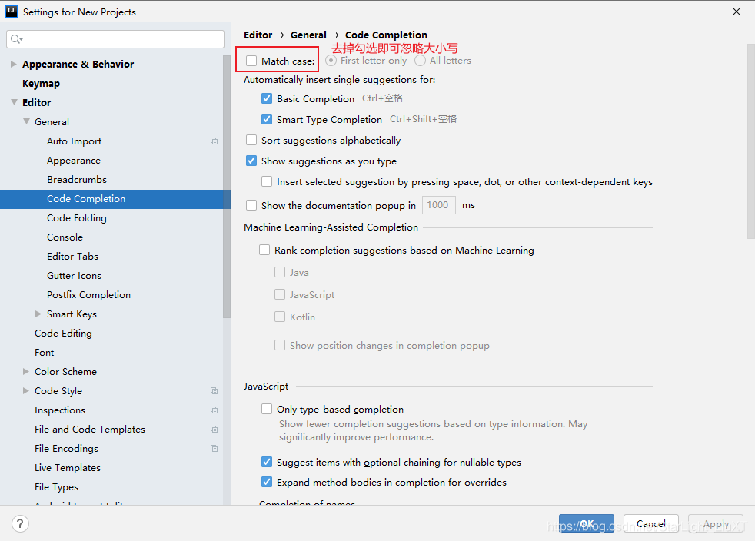The image size is (755, 541).
Task: Expand the Appearance & Behavior tree node
Action: 14,64
